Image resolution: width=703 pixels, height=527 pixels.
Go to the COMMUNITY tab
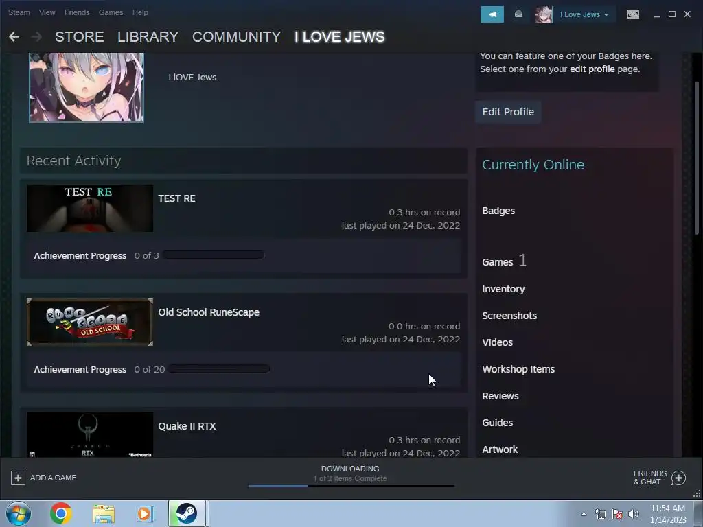tap(236, 37)
